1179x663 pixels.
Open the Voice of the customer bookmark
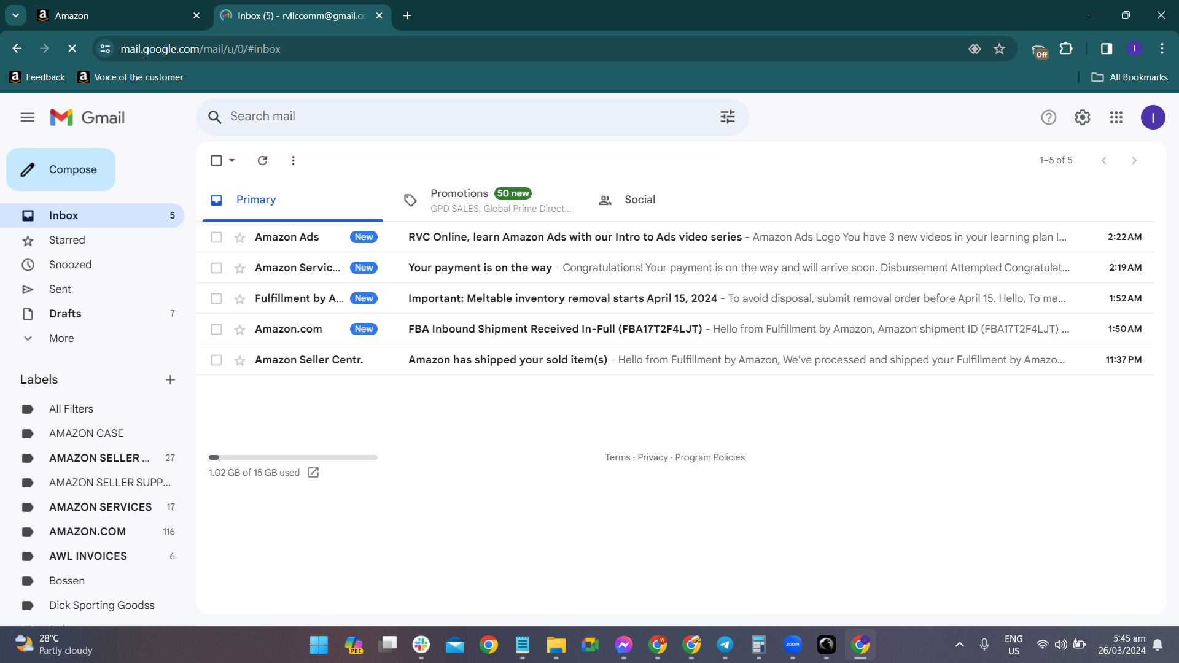131,77
